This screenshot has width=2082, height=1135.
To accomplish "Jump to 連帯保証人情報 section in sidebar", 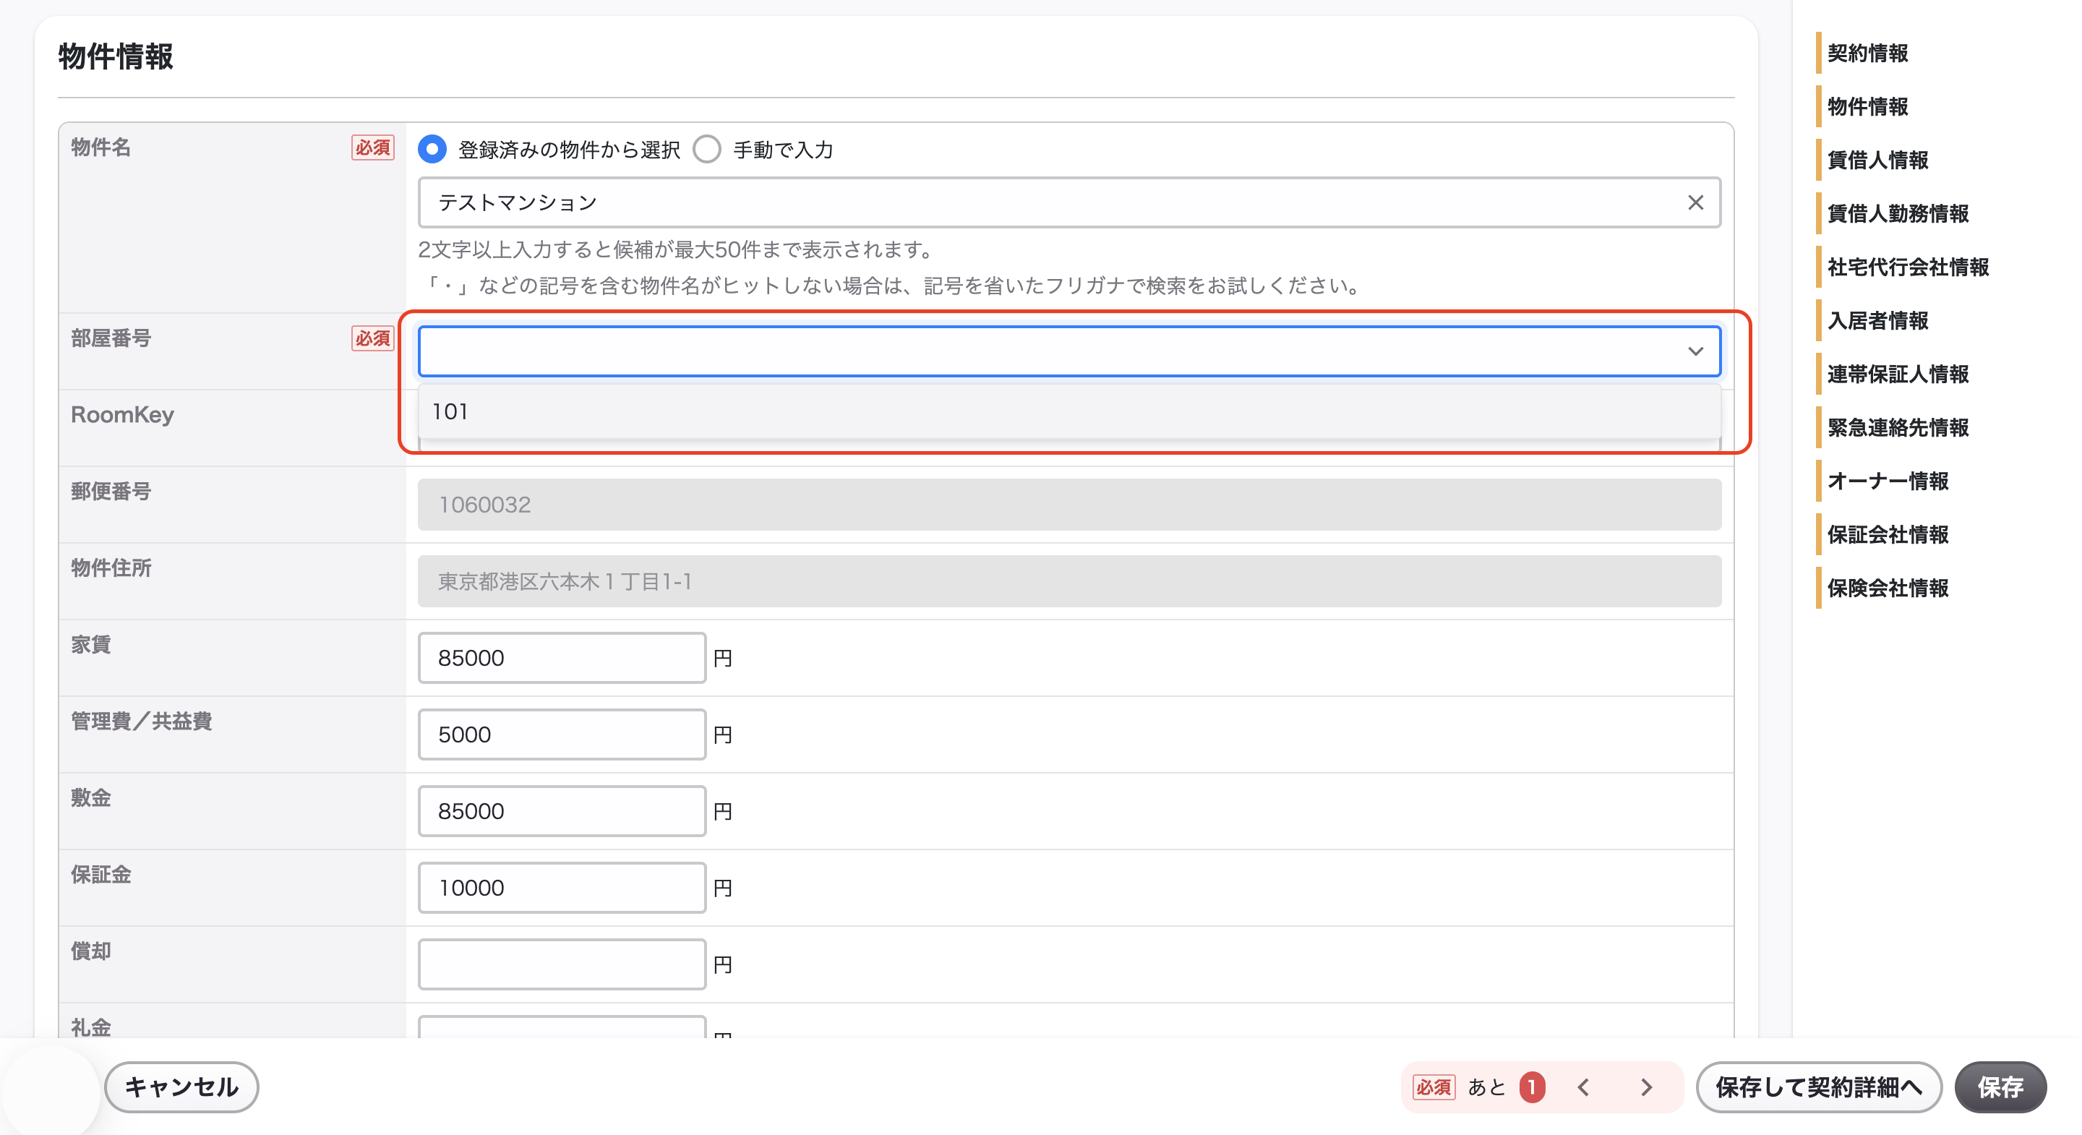I will (1898, 374).
